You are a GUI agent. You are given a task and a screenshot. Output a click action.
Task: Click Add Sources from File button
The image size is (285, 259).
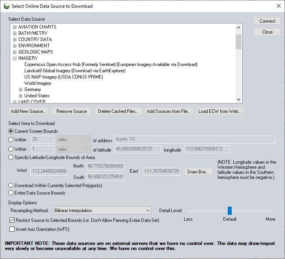pyautogui.click(x=169, y=111)
